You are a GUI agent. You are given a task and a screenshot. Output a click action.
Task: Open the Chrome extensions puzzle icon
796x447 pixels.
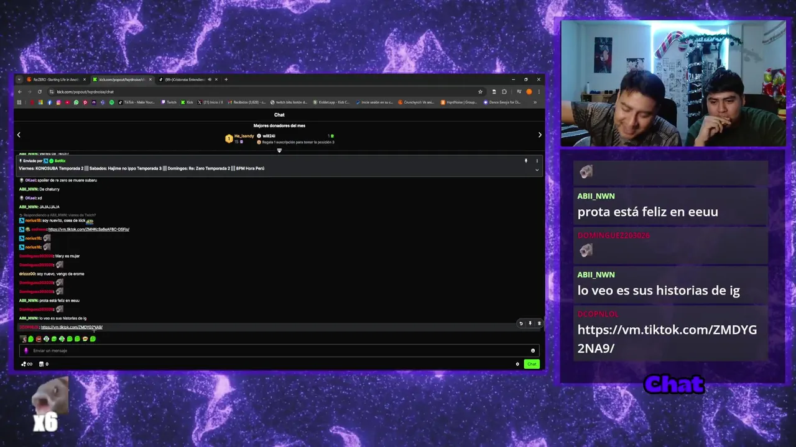coord(504,92)
